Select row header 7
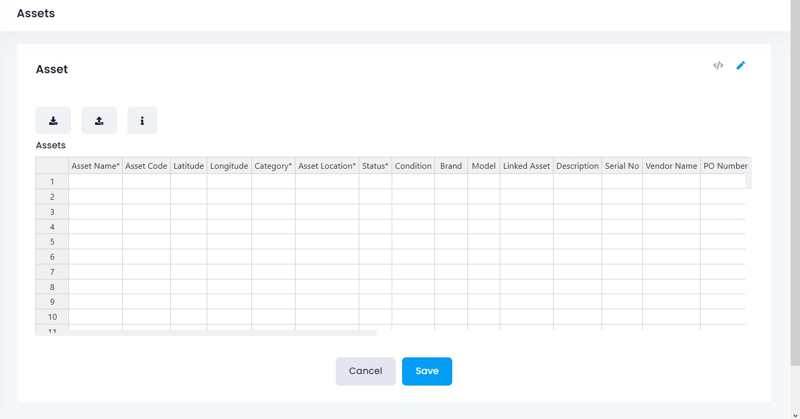 coord(52,272)
